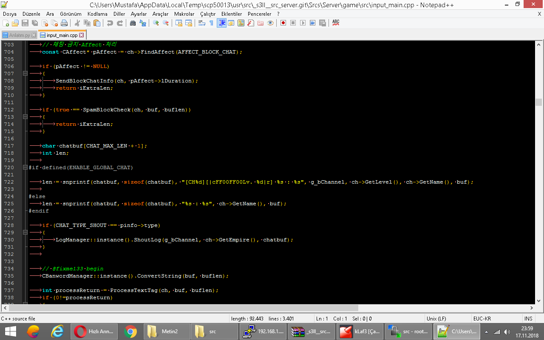Click the Paste clipboard toolbar icon
Screen dimensions: 544x340
click(x=97, y=23)
